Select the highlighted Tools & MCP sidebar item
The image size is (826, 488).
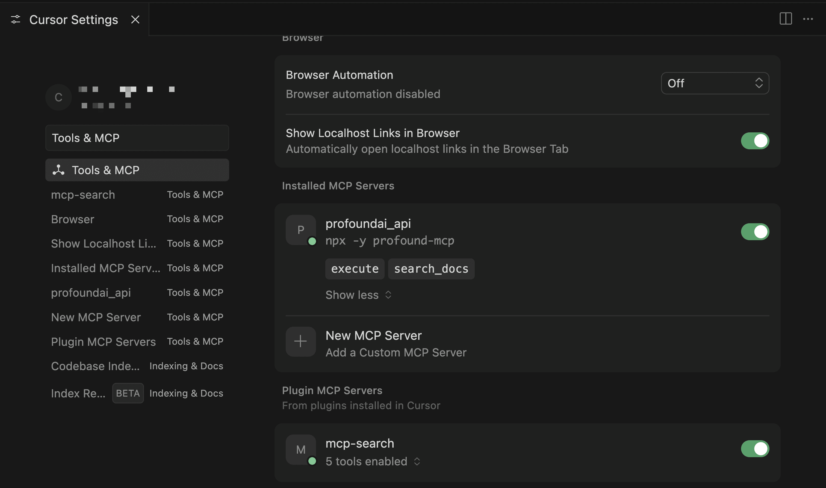pyautogui.click(x=137, y=170)
